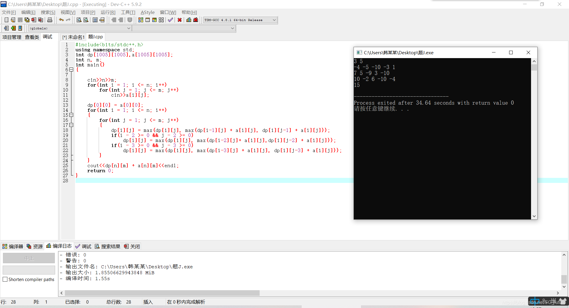Click the Indent toolbar icon

point(121,20)
